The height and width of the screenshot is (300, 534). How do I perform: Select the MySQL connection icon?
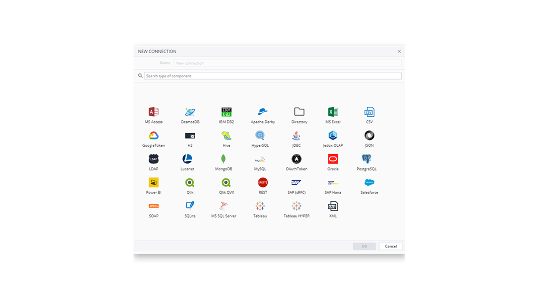260,159
